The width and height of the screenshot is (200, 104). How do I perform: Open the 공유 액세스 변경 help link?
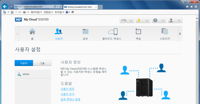pos(70,99)
